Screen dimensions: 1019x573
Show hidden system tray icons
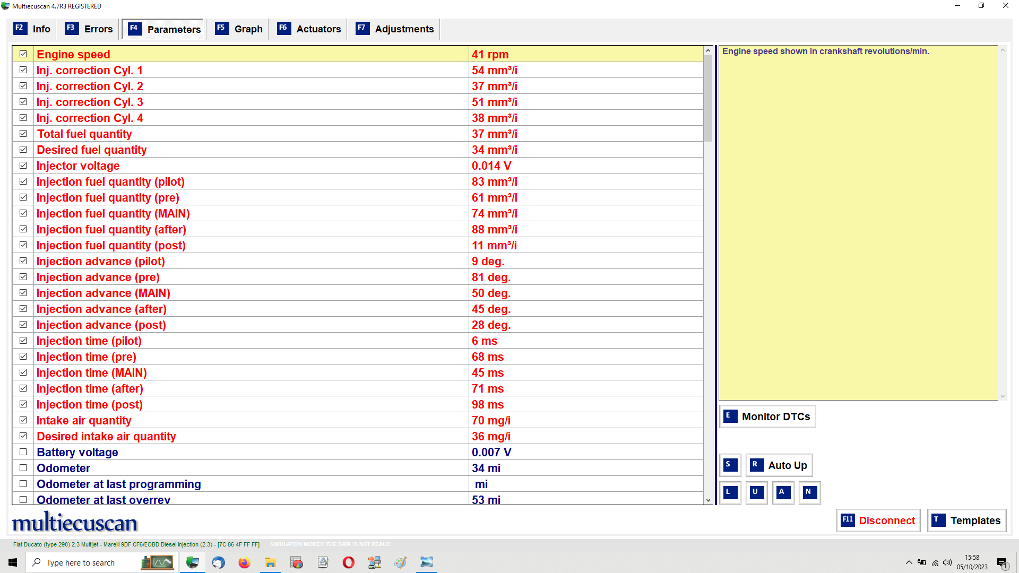[909, 562]
